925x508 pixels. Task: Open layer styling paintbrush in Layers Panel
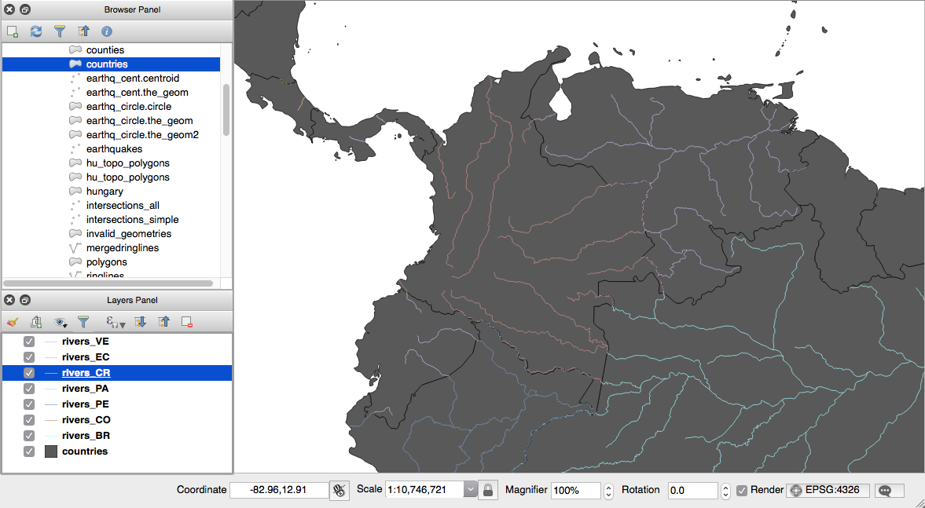(13, 322)
